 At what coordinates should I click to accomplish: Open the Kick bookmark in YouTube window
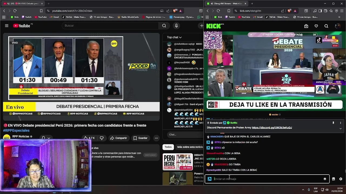pyautogui.click(x=15, y=17)
